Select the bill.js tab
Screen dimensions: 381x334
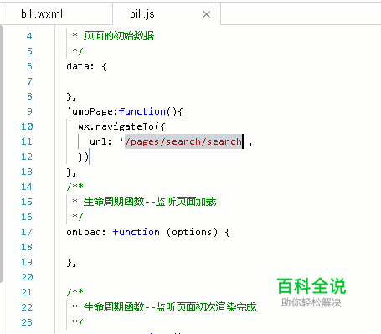coord(142,13)
